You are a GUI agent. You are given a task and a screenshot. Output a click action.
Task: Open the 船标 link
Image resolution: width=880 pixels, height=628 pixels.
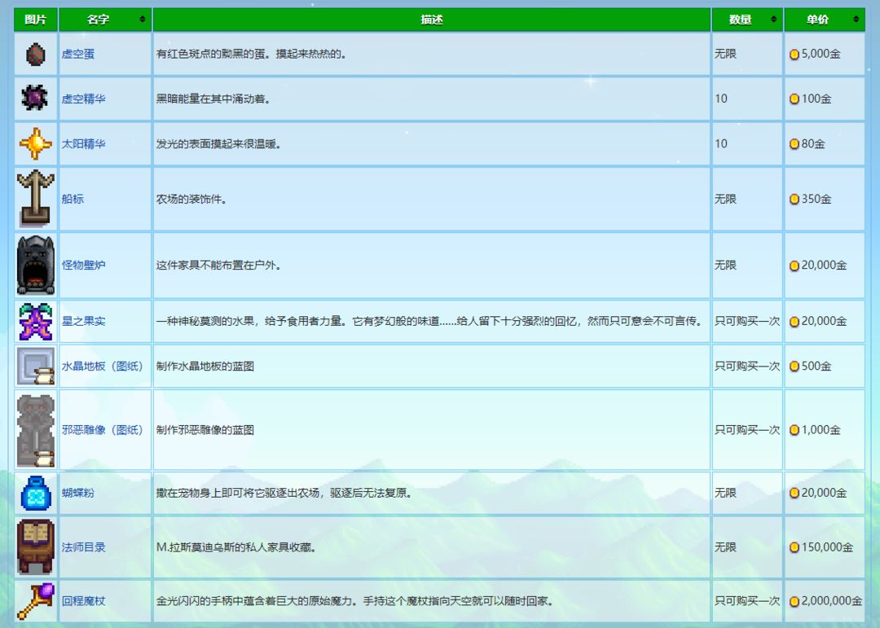[x=73, y=199]
